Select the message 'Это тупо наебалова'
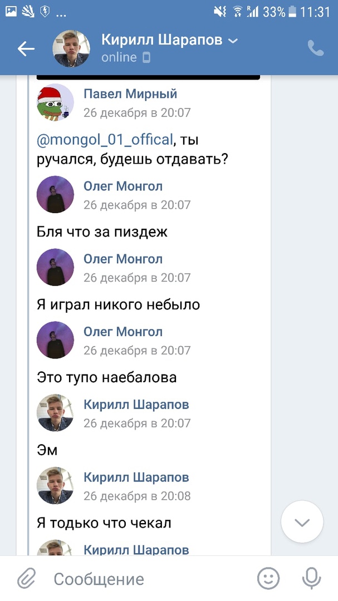The image size is (338, 601). 106,377
